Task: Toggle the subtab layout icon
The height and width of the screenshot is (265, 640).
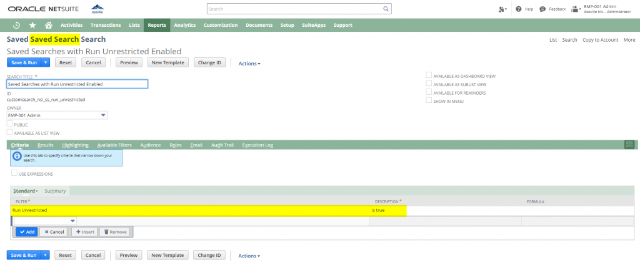Action: (629, 145)
